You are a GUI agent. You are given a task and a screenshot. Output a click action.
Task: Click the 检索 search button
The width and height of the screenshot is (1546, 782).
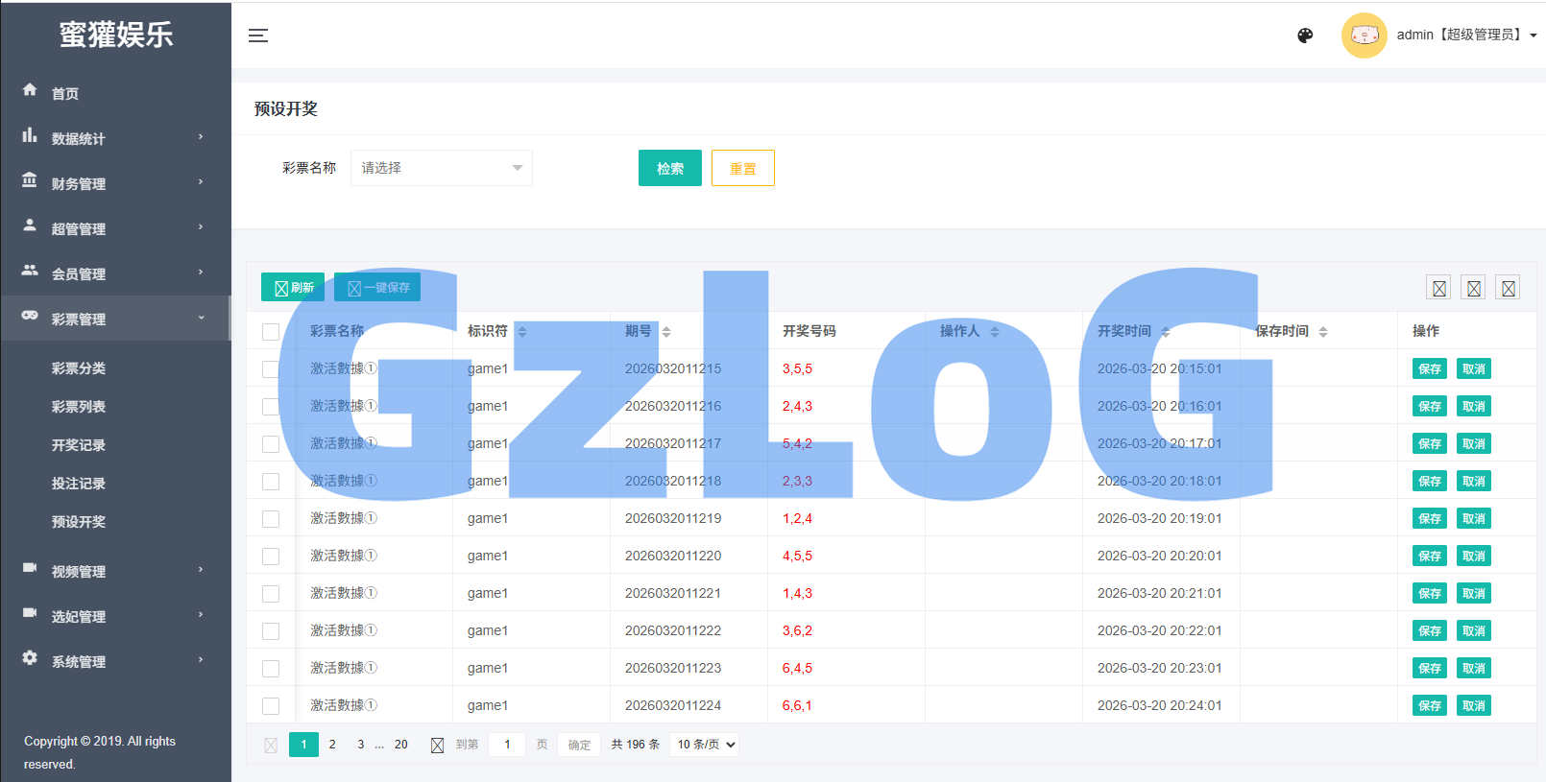669,169
